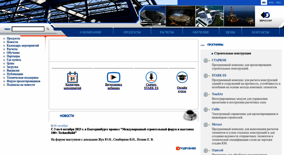Open ЦЕНЫ in the top navigation
This screenshot has height=155, width=284.
[x=230, y=32]
